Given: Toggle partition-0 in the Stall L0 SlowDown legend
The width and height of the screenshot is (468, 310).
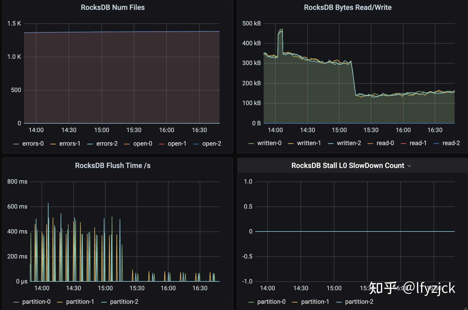Looking at the screenshot, I should (271, 302).
